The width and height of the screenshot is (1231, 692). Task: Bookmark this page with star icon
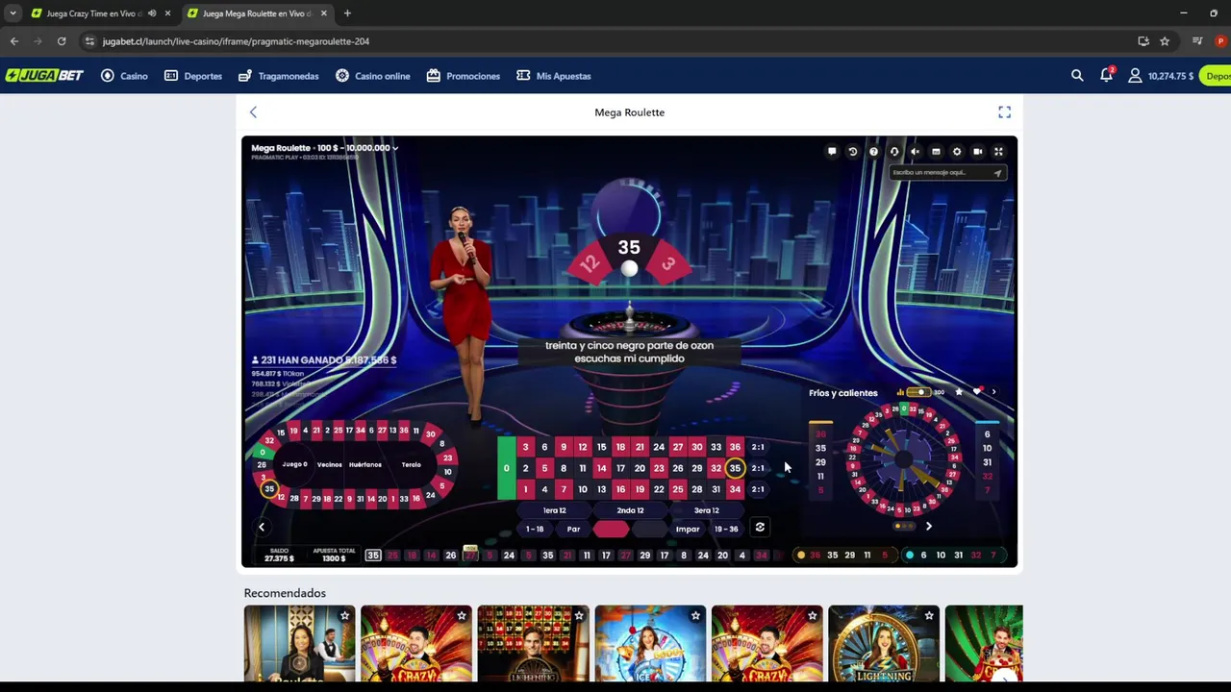1165,41
